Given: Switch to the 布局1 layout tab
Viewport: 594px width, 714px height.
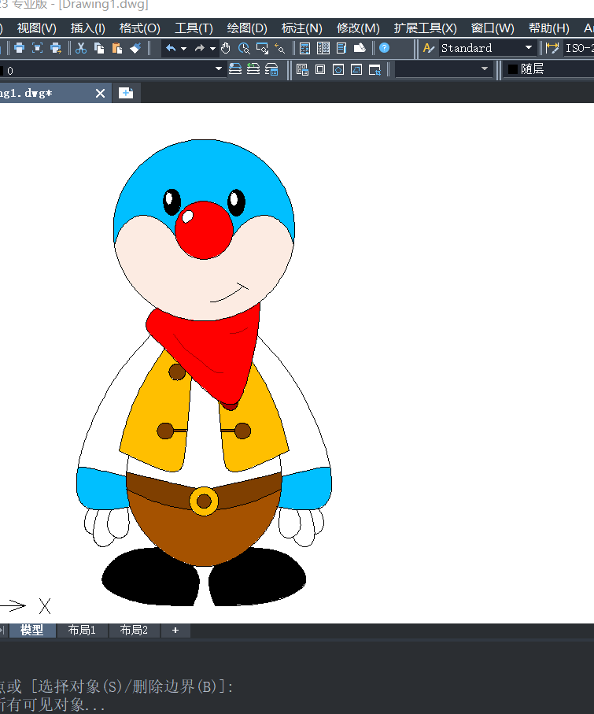Looking at the screenshot, I should click(x=82, y=631).
